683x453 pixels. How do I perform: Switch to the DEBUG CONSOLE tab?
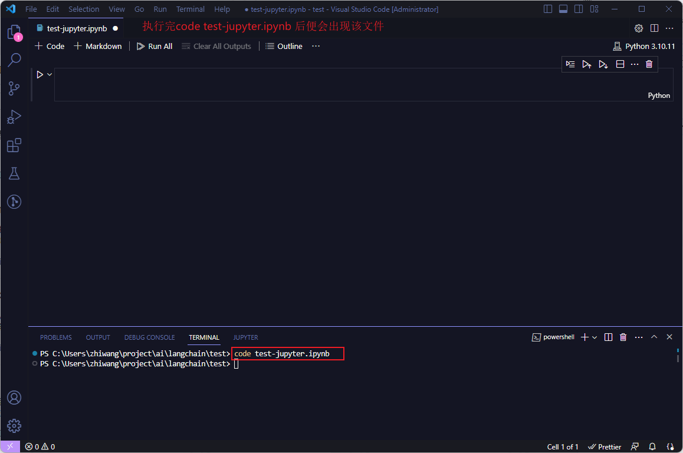(149, 337)
